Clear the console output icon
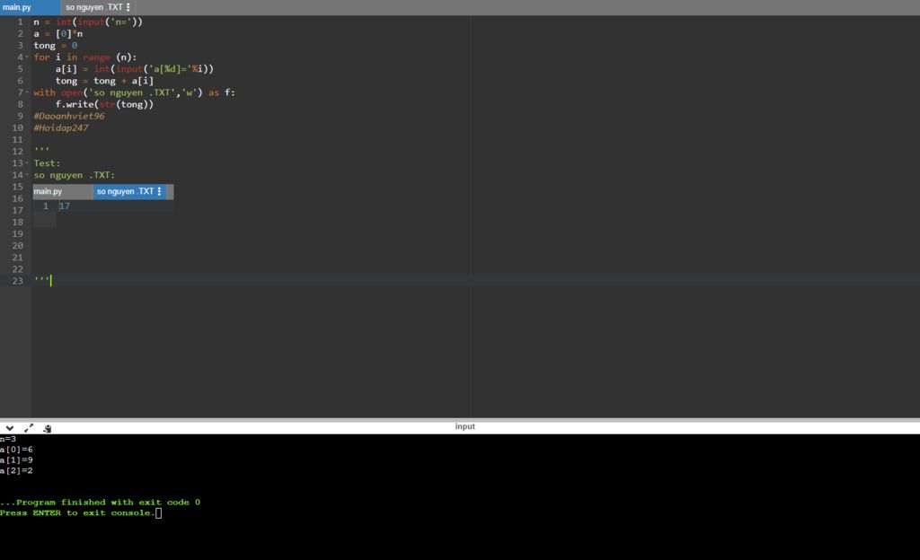The height and width of the screenshot is (560, 920). 48,428
